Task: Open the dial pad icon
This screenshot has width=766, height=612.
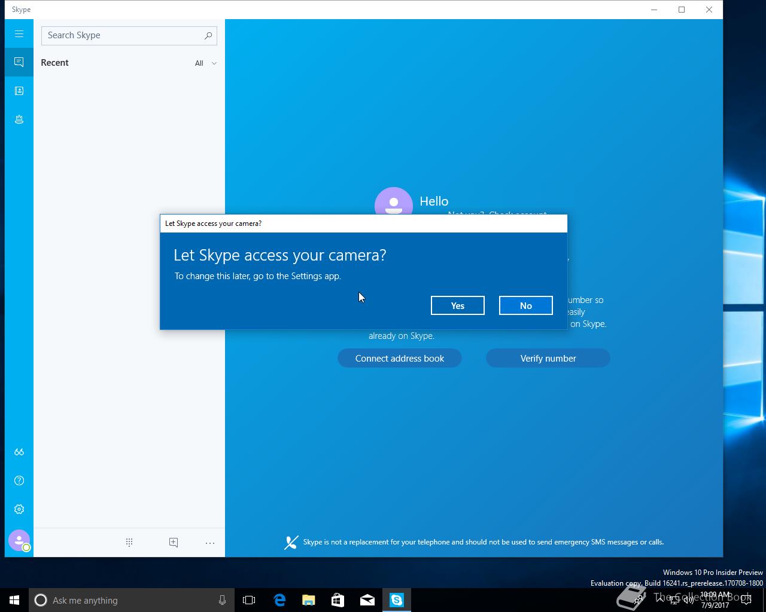Action: coord(129,542)
